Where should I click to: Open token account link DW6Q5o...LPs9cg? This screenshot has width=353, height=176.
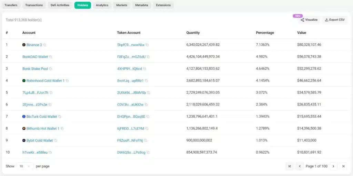pyautogui.click(x=131, y=152)
